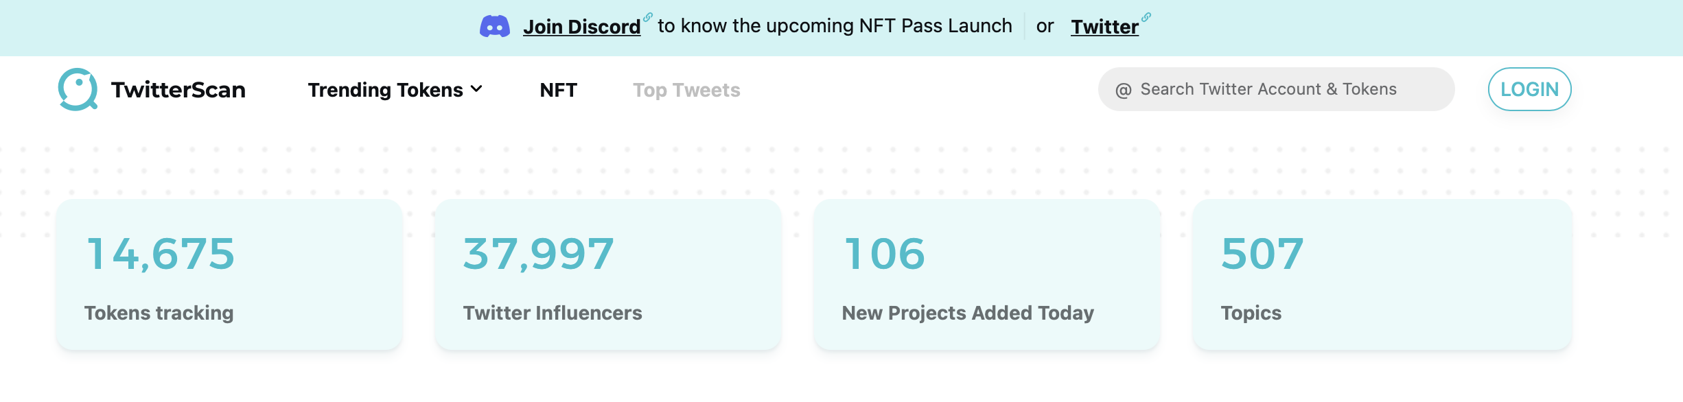Open the Trending Tokens menu
The height and width of the screenshot is (402, 1683).
395,90
